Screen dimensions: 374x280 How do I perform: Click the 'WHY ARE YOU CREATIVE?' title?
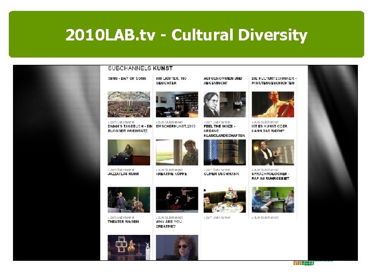[x=169, y=224]
